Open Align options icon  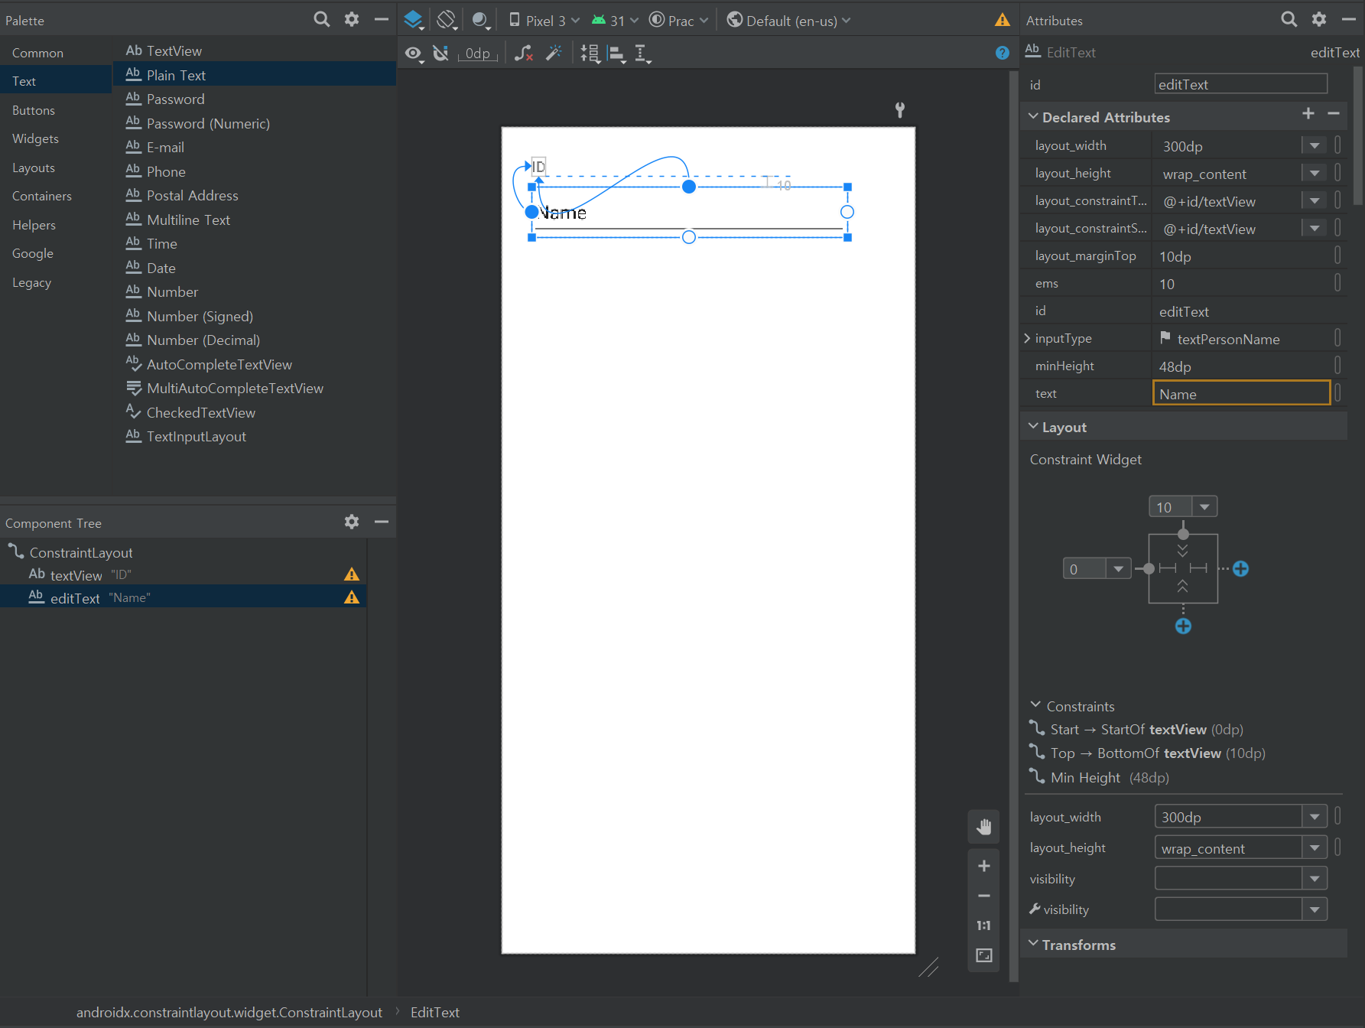pyautogui.click(x=616, y=54)
